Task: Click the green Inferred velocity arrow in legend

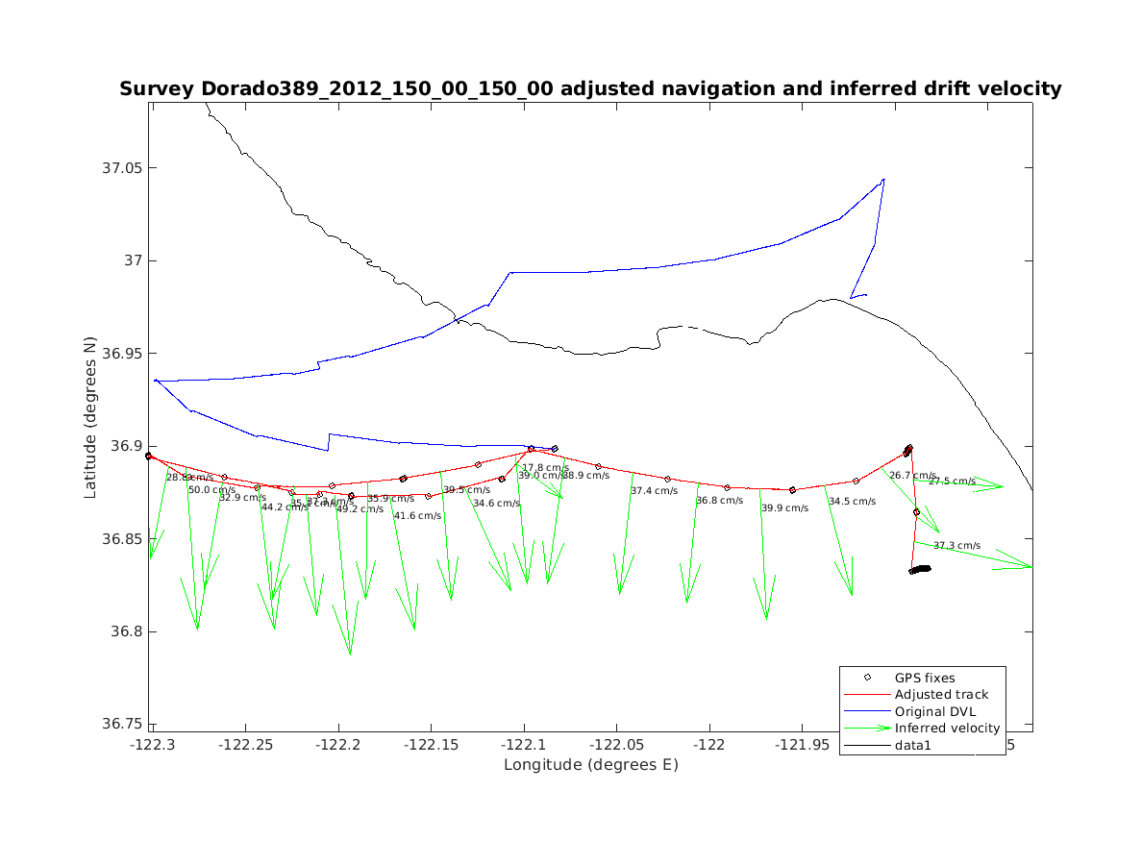Action: point(867,729)
